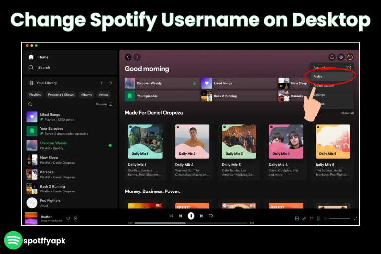Open Daily Mix 1 card
The width and height of the screenshot is (381, 254).
click(145, 151)
